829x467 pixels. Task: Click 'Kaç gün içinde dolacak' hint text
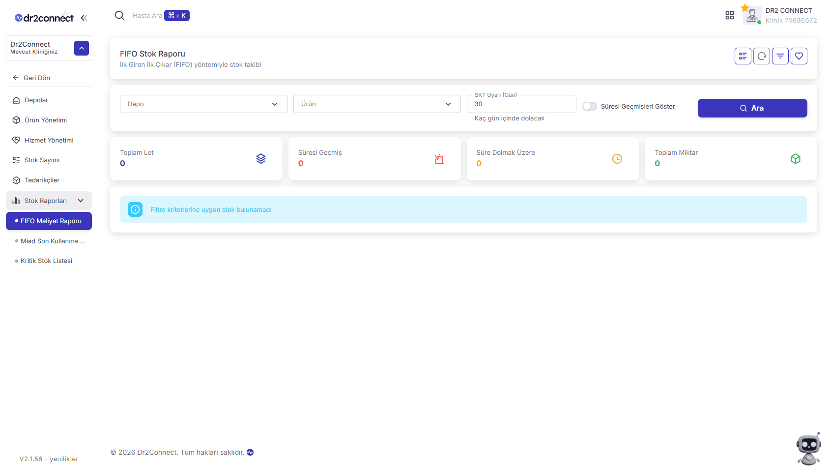[510, 118]
